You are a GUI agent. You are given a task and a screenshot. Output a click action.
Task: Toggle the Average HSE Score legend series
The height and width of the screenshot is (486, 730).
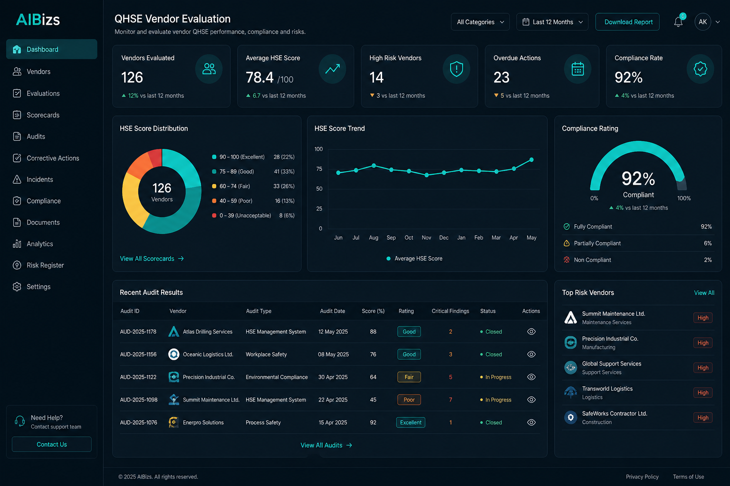(x=414, y=259)
